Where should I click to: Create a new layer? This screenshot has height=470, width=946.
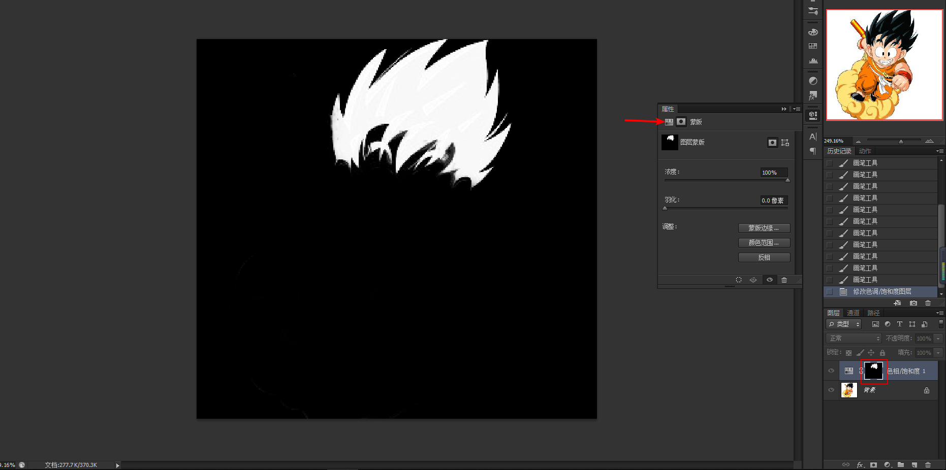pyautogui.click(x=915, y=464)
